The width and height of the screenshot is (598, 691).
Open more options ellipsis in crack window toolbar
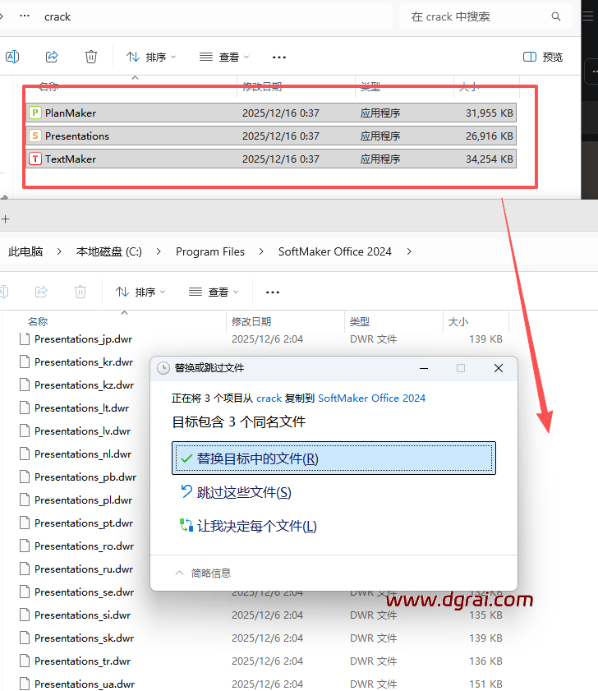tap(279, 58)
